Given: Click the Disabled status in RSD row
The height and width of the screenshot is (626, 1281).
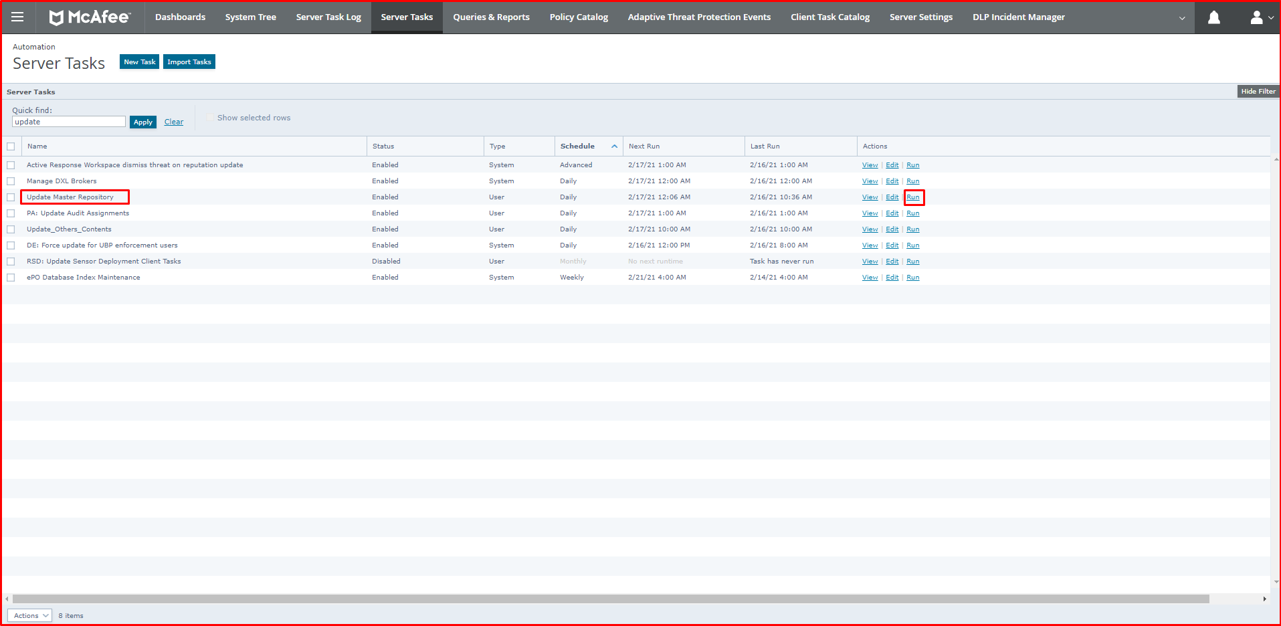Looking at the screenshot, I should pyautogui.click(x=386, y=262).
